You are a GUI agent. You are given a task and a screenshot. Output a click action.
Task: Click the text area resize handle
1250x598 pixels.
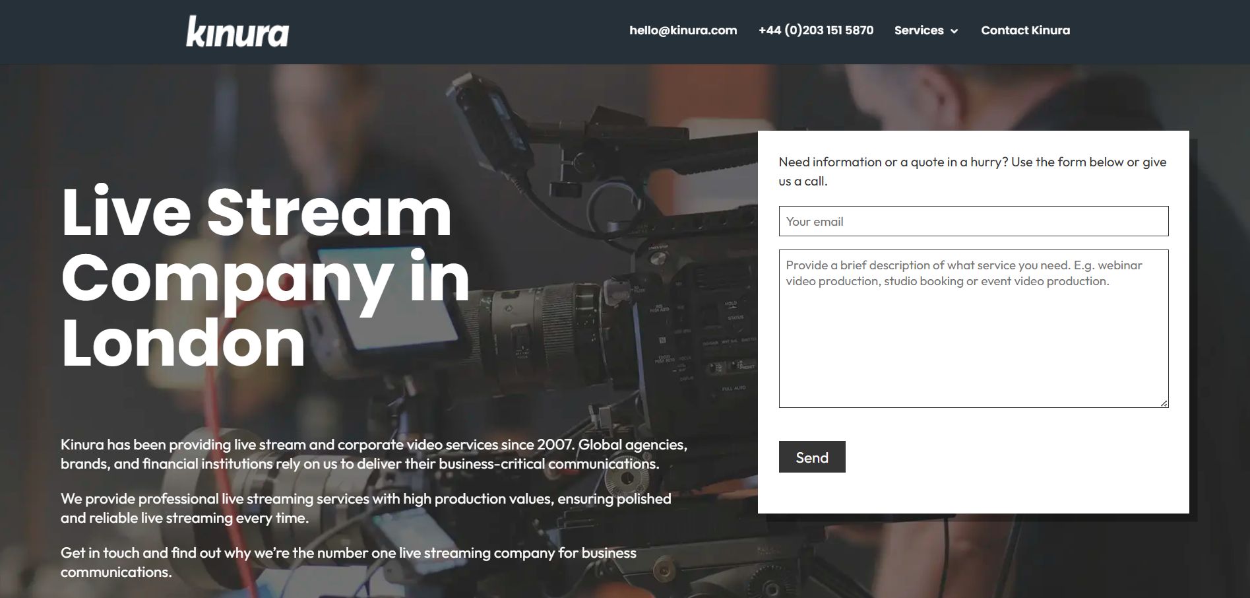coord(1164,403)
